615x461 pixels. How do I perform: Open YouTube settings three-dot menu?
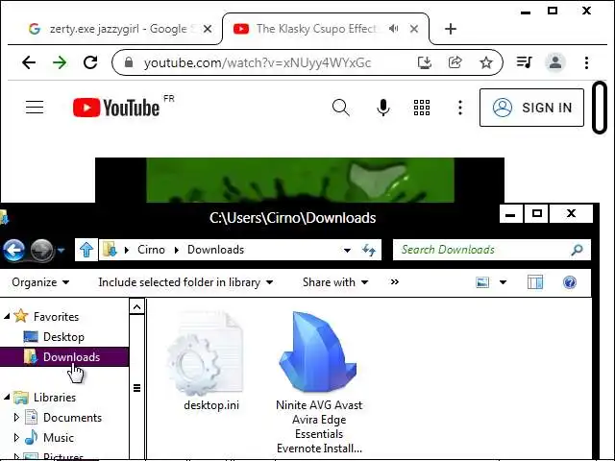460,108
